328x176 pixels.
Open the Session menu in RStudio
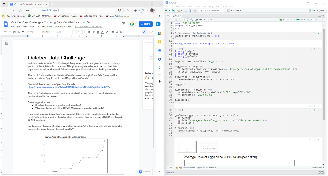(x=197, y=7)
